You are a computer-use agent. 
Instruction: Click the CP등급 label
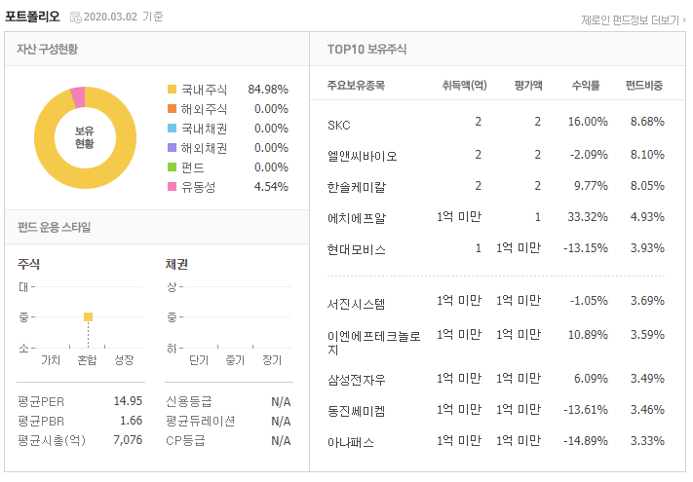tap(185, 440)
